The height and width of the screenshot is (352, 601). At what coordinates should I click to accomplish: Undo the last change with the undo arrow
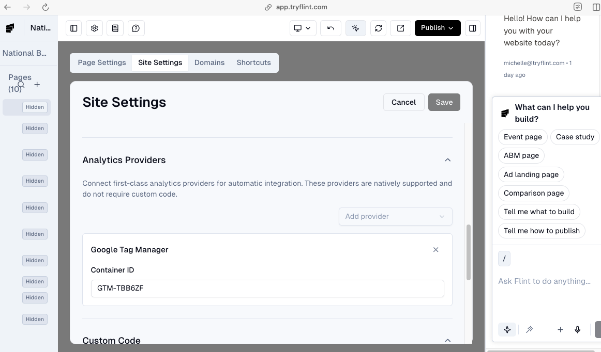pos(331,28)
